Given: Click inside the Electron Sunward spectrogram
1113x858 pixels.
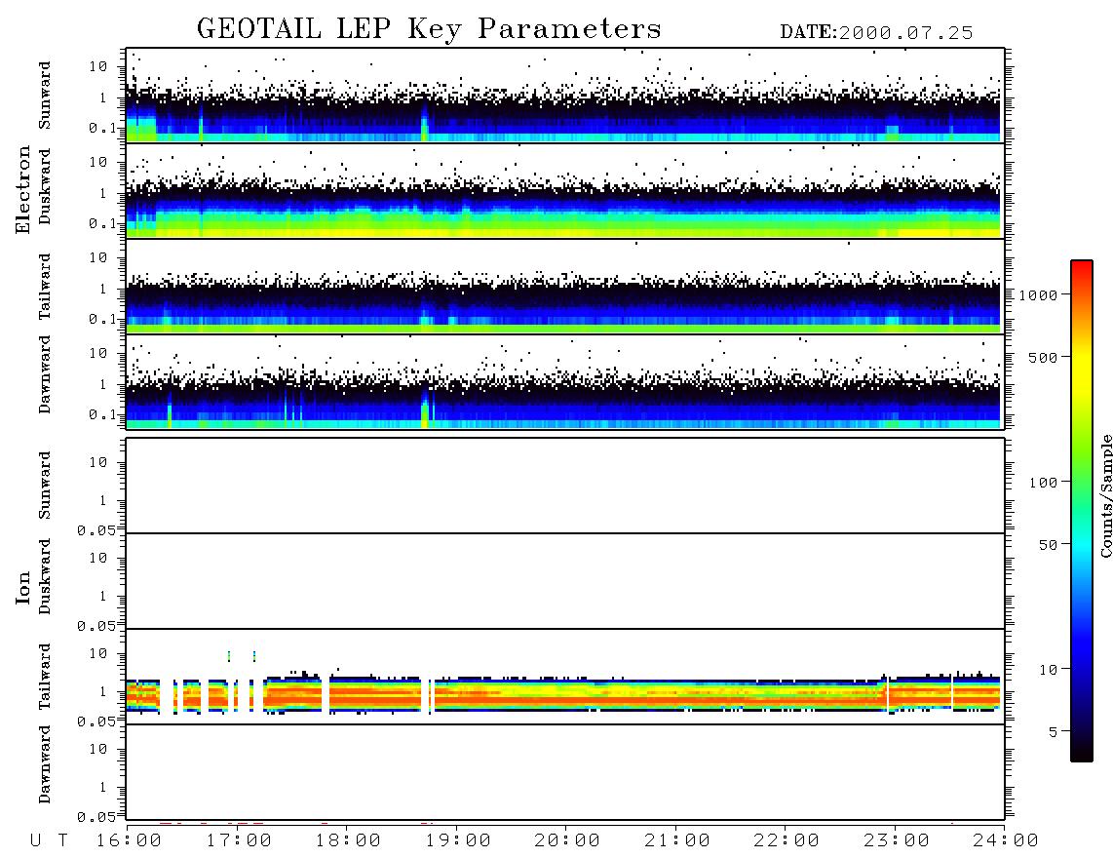Looking at the screenshot, I should tap(565, 96).
